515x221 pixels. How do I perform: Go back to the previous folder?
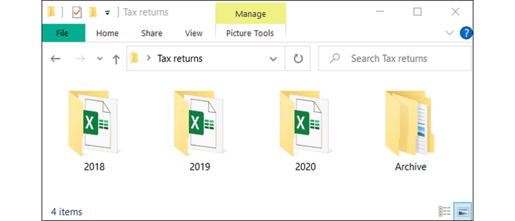55,59
